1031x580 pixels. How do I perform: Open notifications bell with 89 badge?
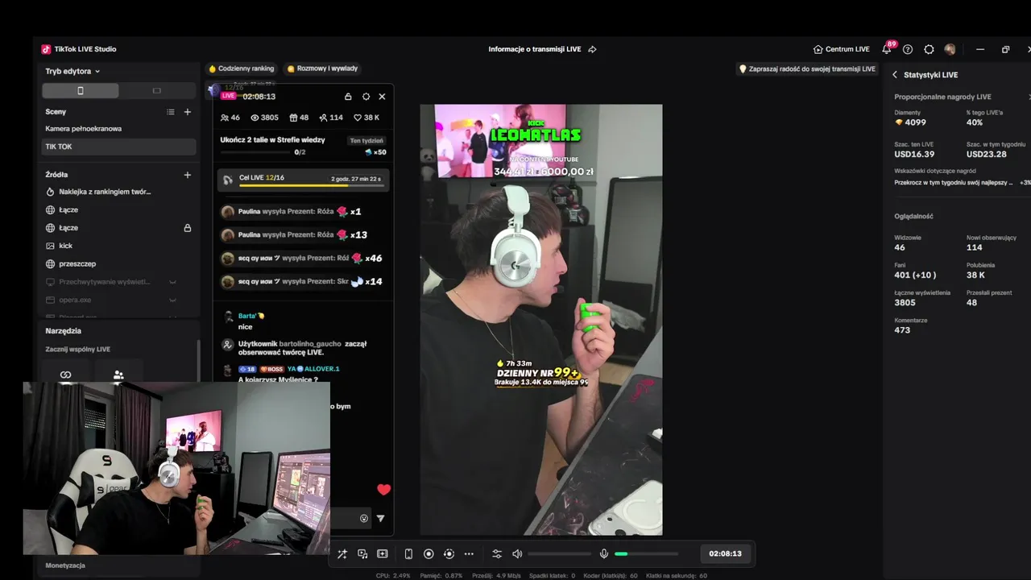pyautogui.click(x=887, y=49)
